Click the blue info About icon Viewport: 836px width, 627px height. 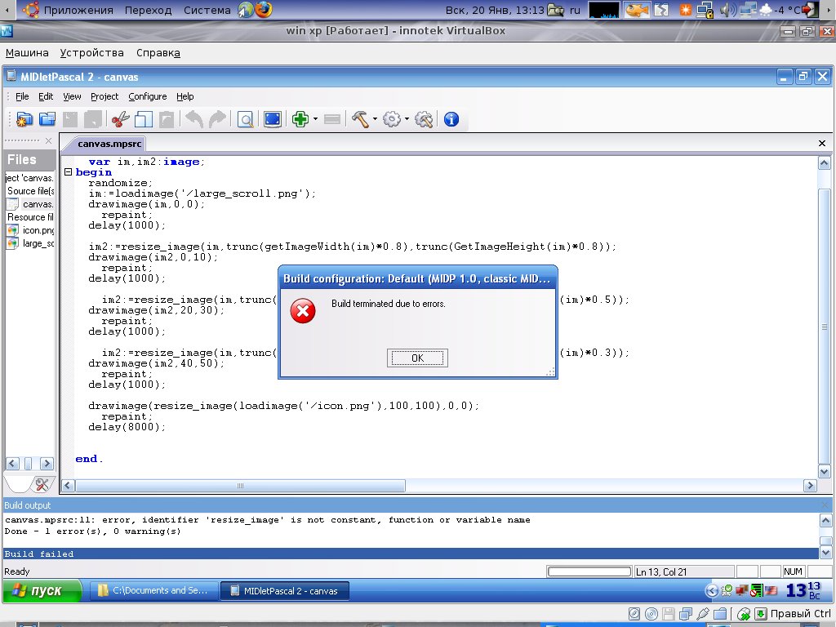(x=451, y=119)
